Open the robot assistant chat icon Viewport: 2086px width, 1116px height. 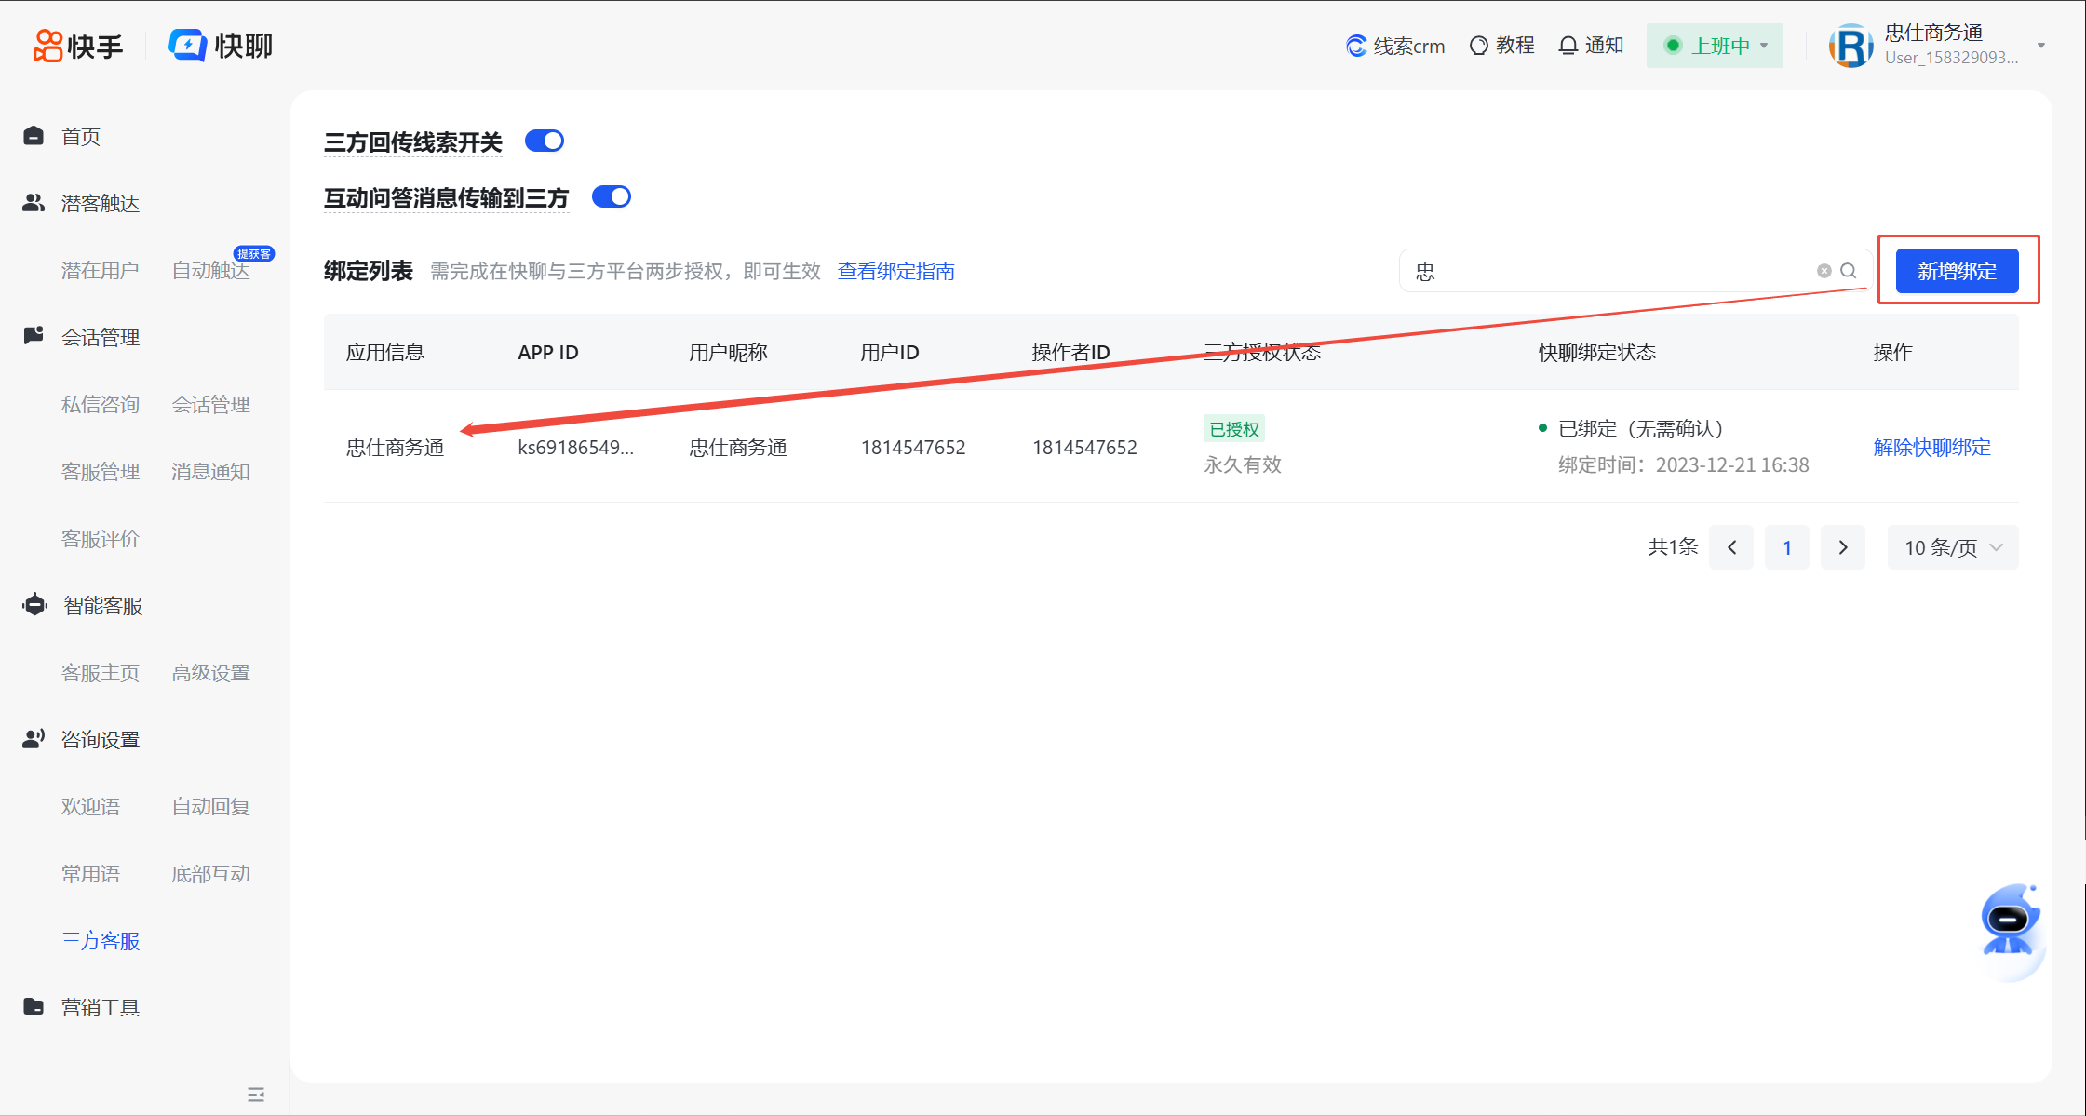point(2010,922)
